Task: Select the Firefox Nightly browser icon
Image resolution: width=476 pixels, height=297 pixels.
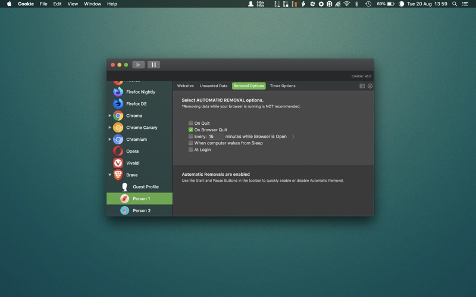Action: click(x=118, y=92)
